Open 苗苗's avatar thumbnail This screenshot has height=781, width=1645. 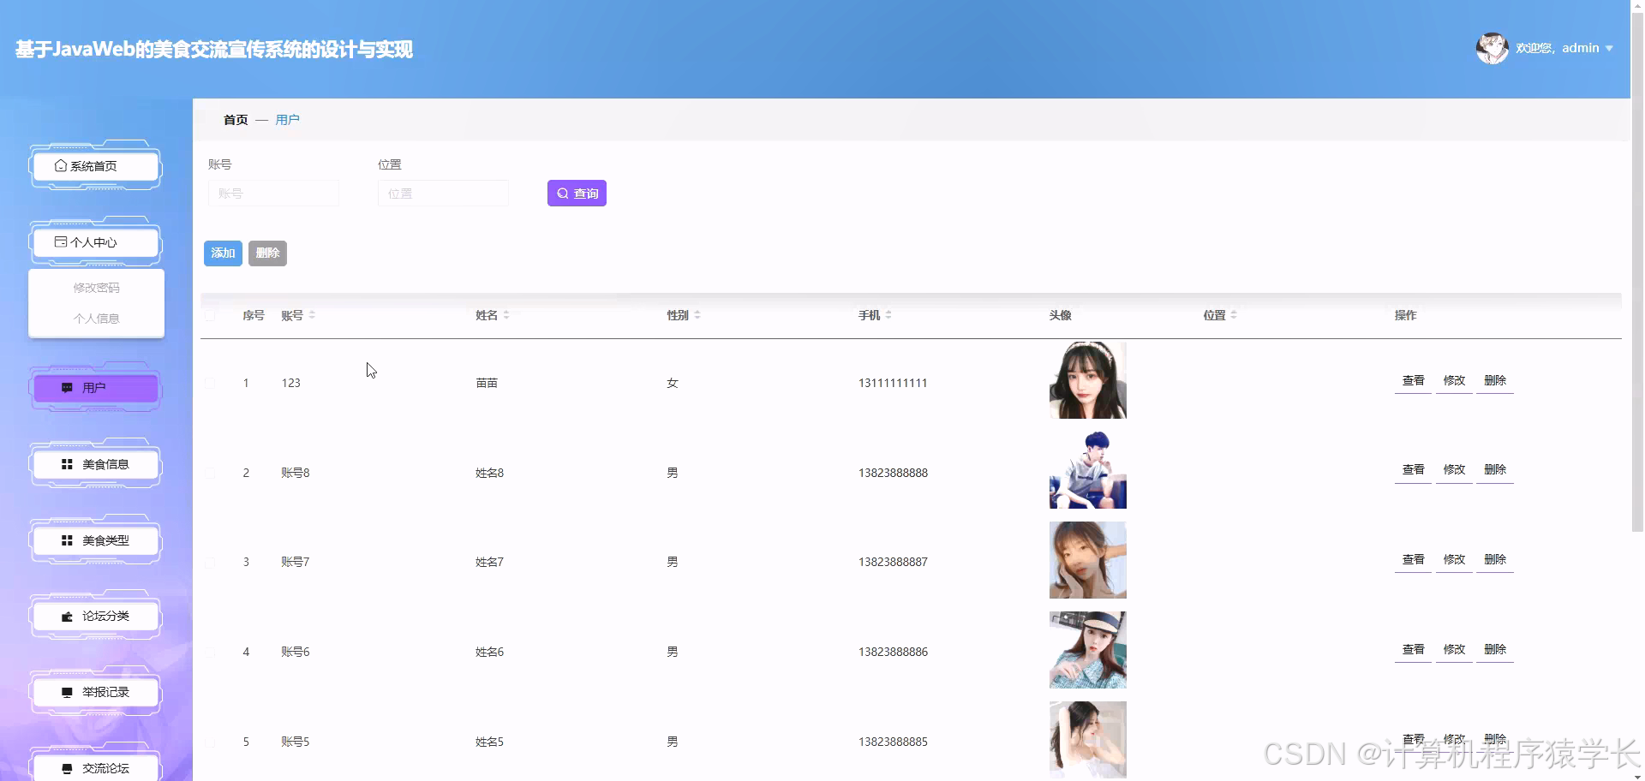pos(1088,380)
